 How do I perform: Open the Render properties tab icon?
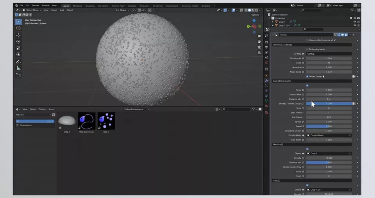[266, 42]
